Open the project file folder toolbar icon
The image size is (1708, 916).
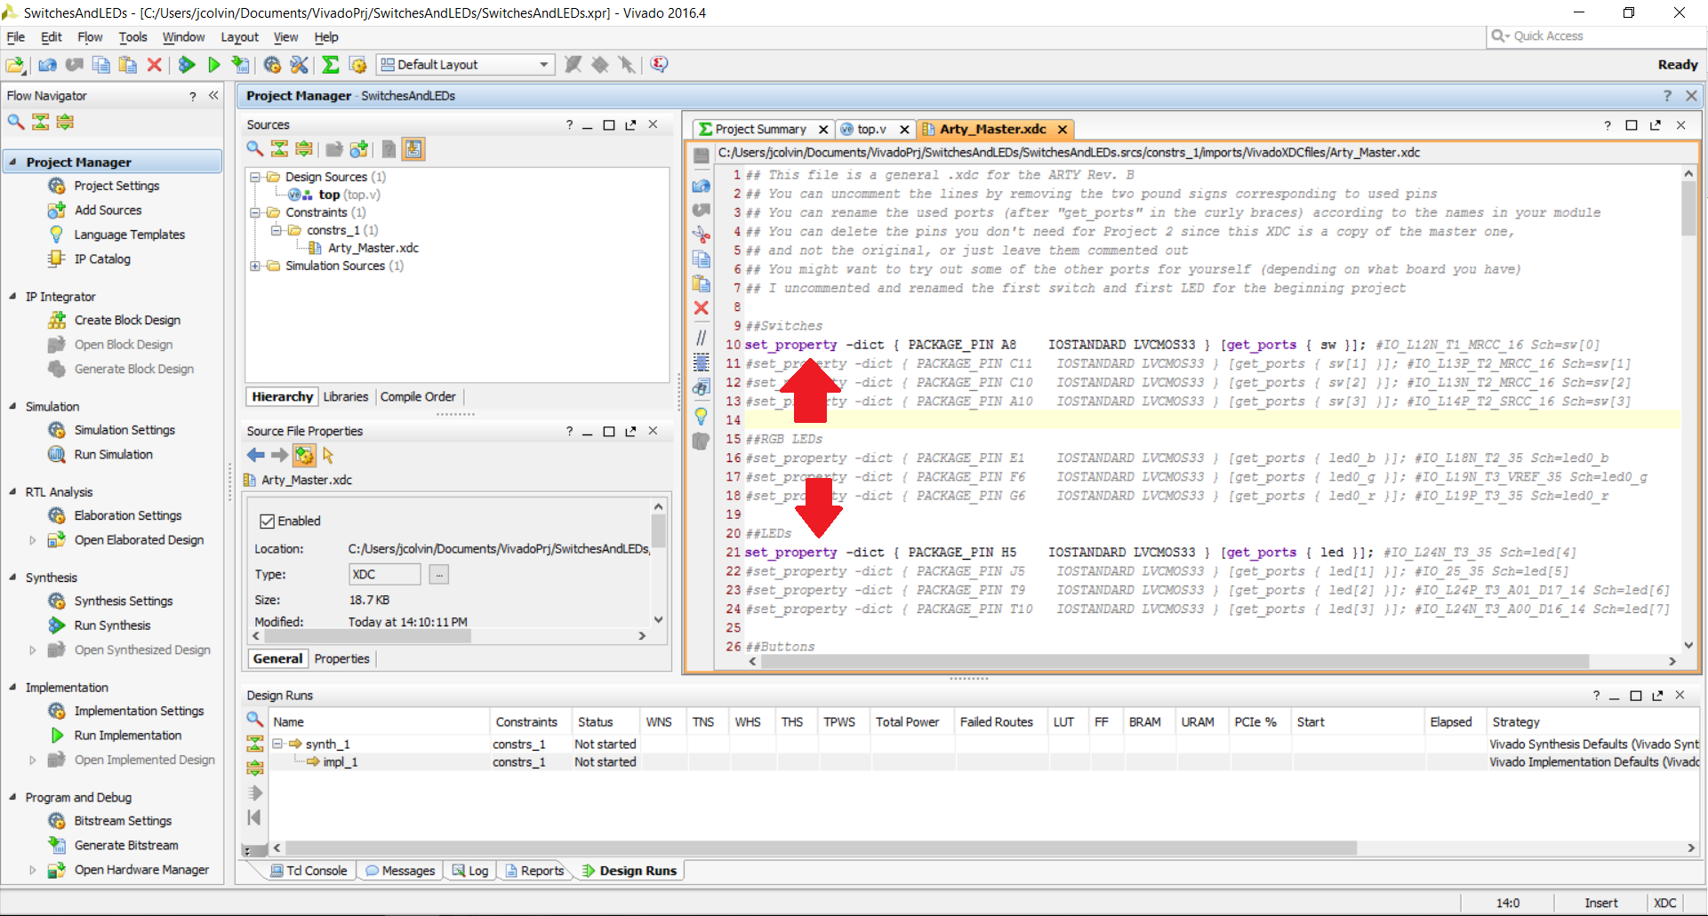tap(16, 64)
